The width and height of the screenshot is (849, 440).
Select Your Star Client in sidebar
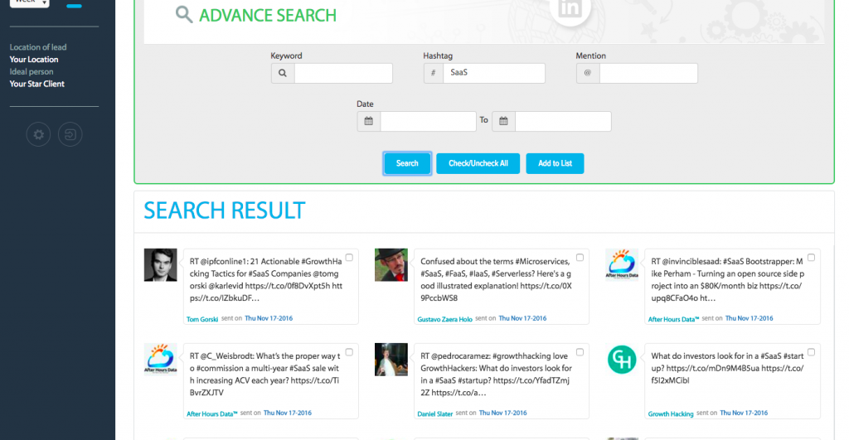pyautogui.click(x=36, y=84)
